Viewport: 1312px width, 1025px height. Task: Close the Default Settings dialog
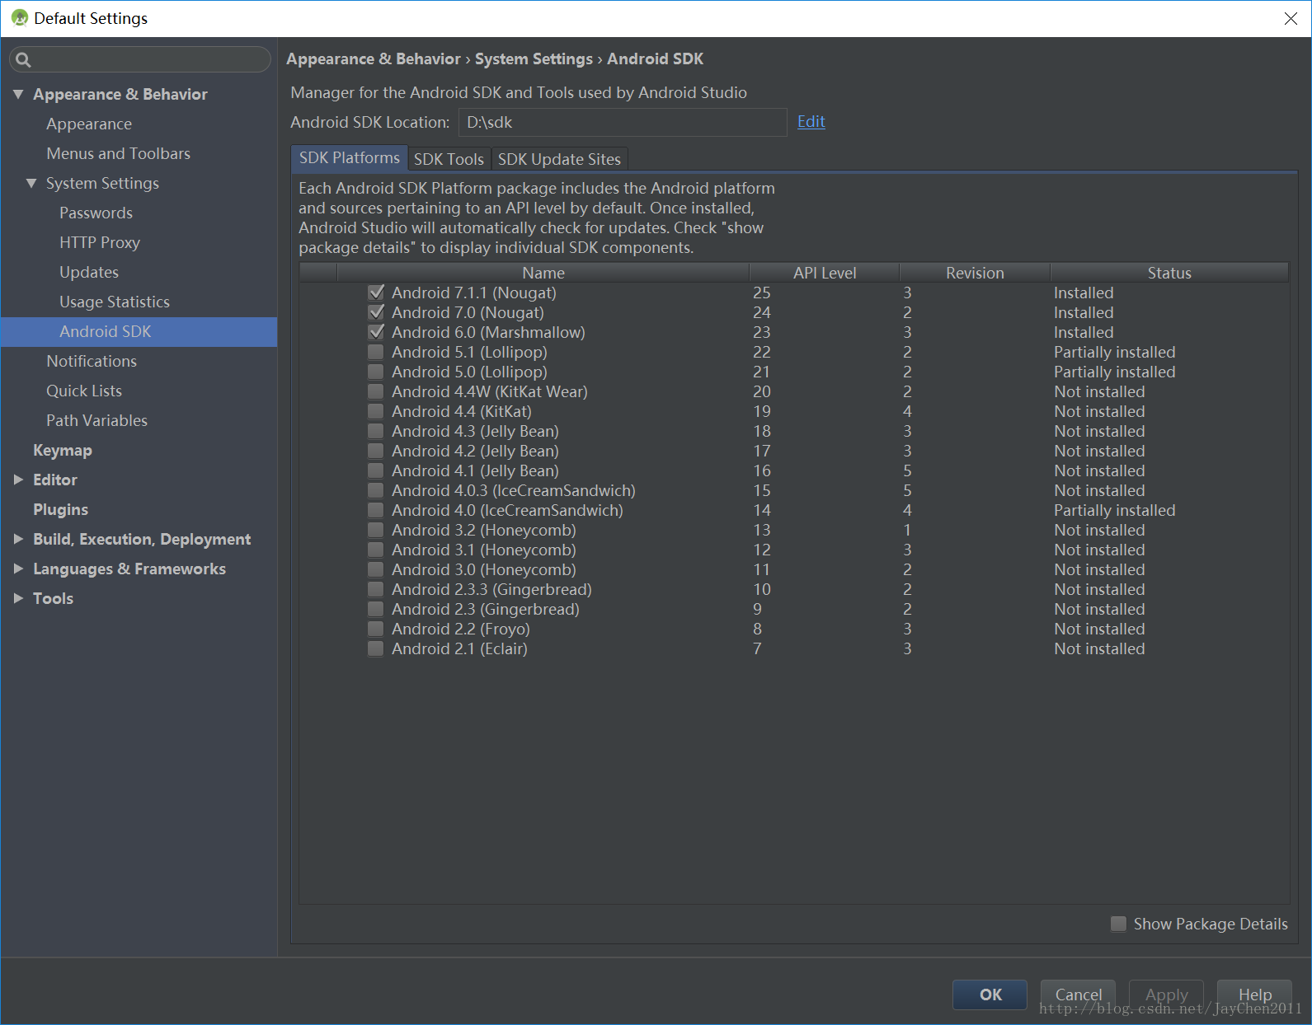[x=1291, y=18]
